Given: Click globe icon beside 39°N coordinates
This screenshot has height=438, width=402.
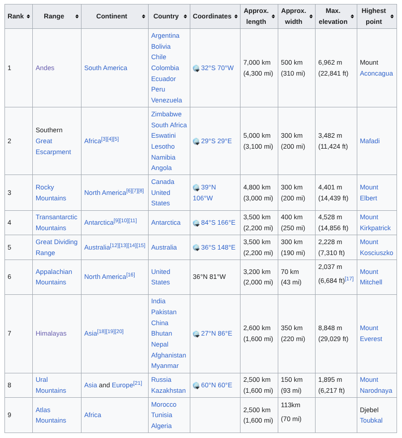Looking at the screenshot, I should click(196, 188).
